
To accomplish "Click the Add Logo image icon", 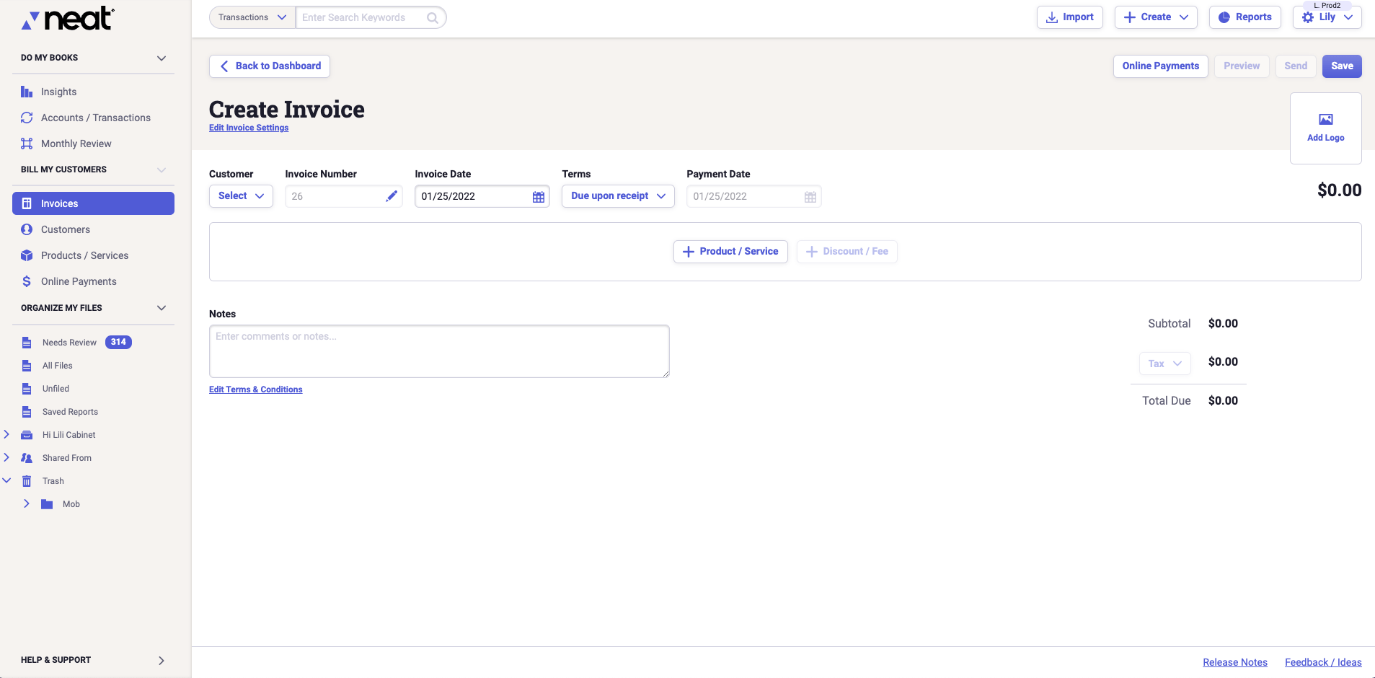I will tap(1325, 120).
